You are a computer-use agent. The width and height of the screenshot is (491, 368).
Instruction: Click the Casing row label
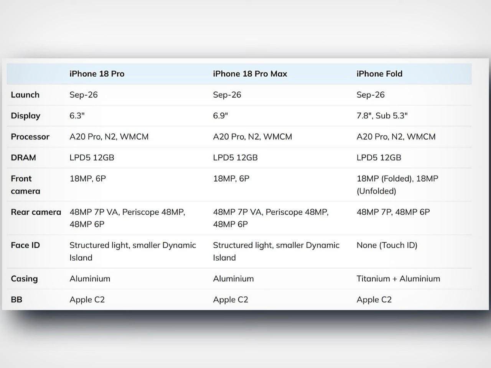(24, 279)
